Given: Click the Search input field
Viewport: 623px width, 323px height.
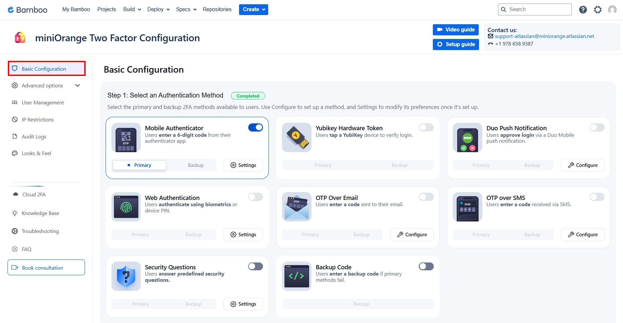Looking at the screenshot, I should pyautogui.click(x=538, y=9).
